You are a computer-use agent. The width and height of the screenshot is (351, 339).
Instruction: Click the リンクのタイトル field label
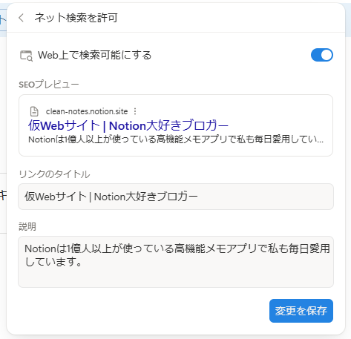point(54,174)
